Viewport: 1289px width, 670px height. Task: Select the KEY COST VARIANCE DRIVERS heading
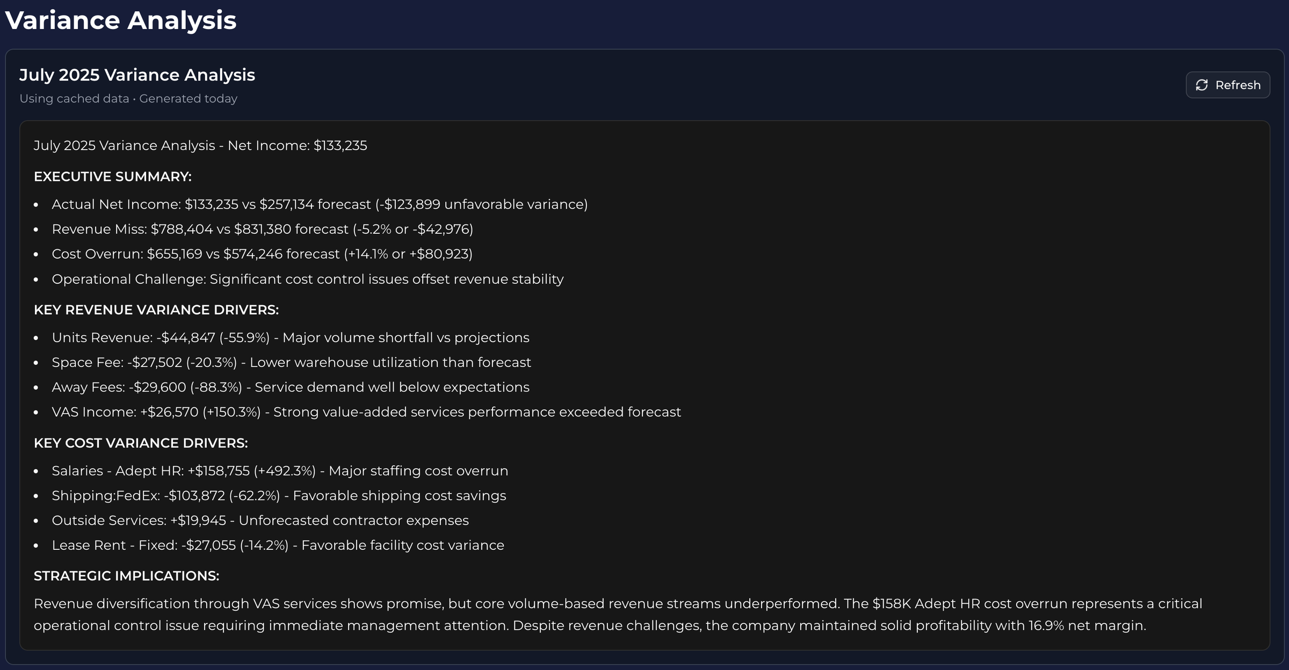click(141, 443)
